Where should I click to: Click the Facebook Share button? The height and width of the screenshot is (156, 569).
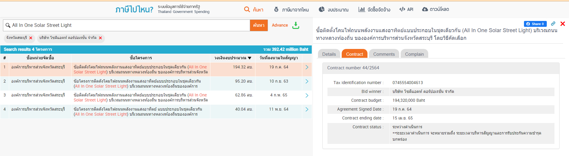tap(535, 24)
